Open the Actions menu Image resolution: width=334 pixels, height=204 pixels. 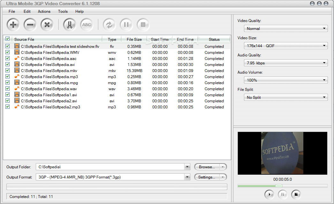click(44, 11)
